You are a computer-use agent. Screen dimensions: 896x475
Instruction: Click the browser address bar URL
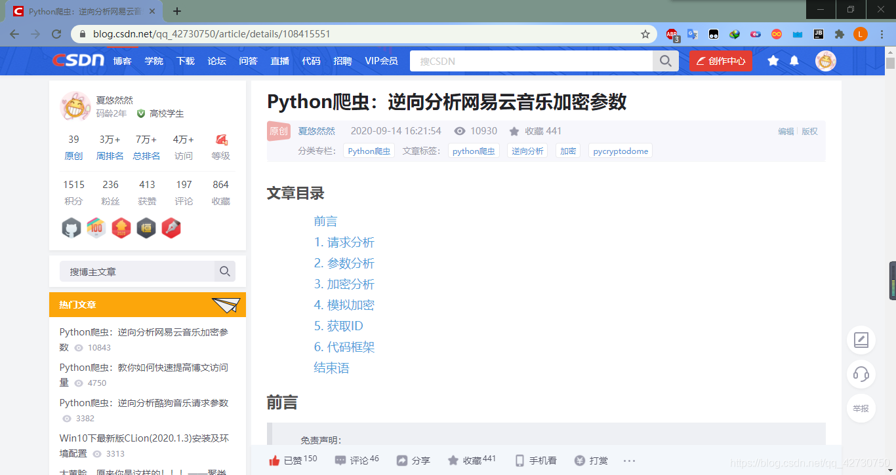211,34
